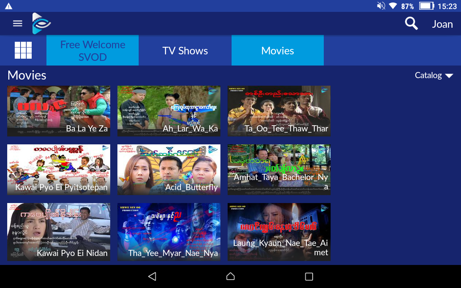The width and height of the screenshot is (461, 288).
Task: Open Joan's user profile
Action: (442, 24)
